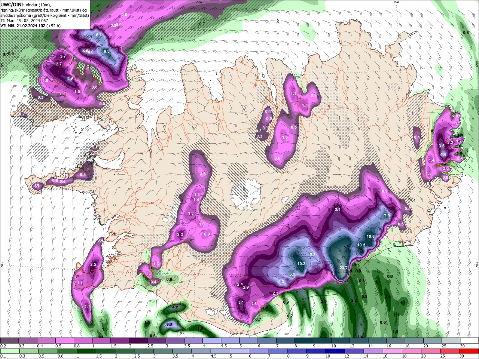Viewport: 479px width, 359px height.
Task: Click the "7.9" value on the map
Action: 387,216
